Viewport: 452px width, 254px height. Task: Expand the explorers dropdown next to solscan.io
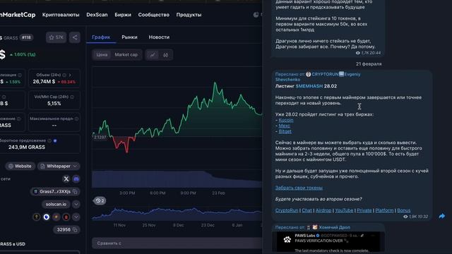pyautogui.click(x=76, y=204)
